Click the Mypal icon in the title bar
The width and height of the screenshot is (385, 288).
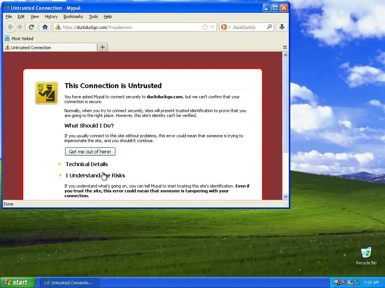[7, 7]
